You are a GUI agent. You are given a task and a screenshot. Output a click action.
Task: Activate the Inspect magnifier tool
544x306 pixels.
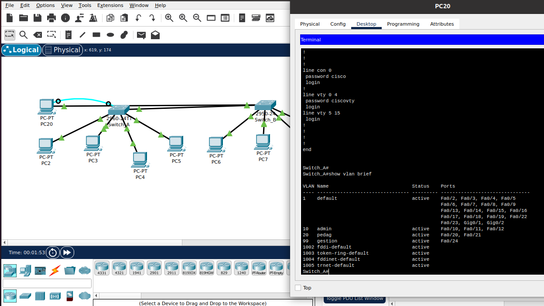(x=24, y=35)
